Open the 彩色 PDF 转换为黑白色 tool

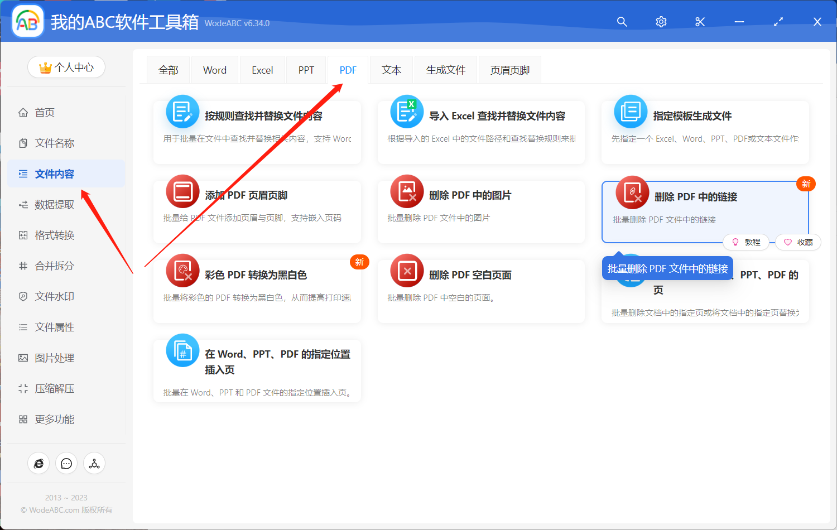pyautogui.click(x=257, y=290)
